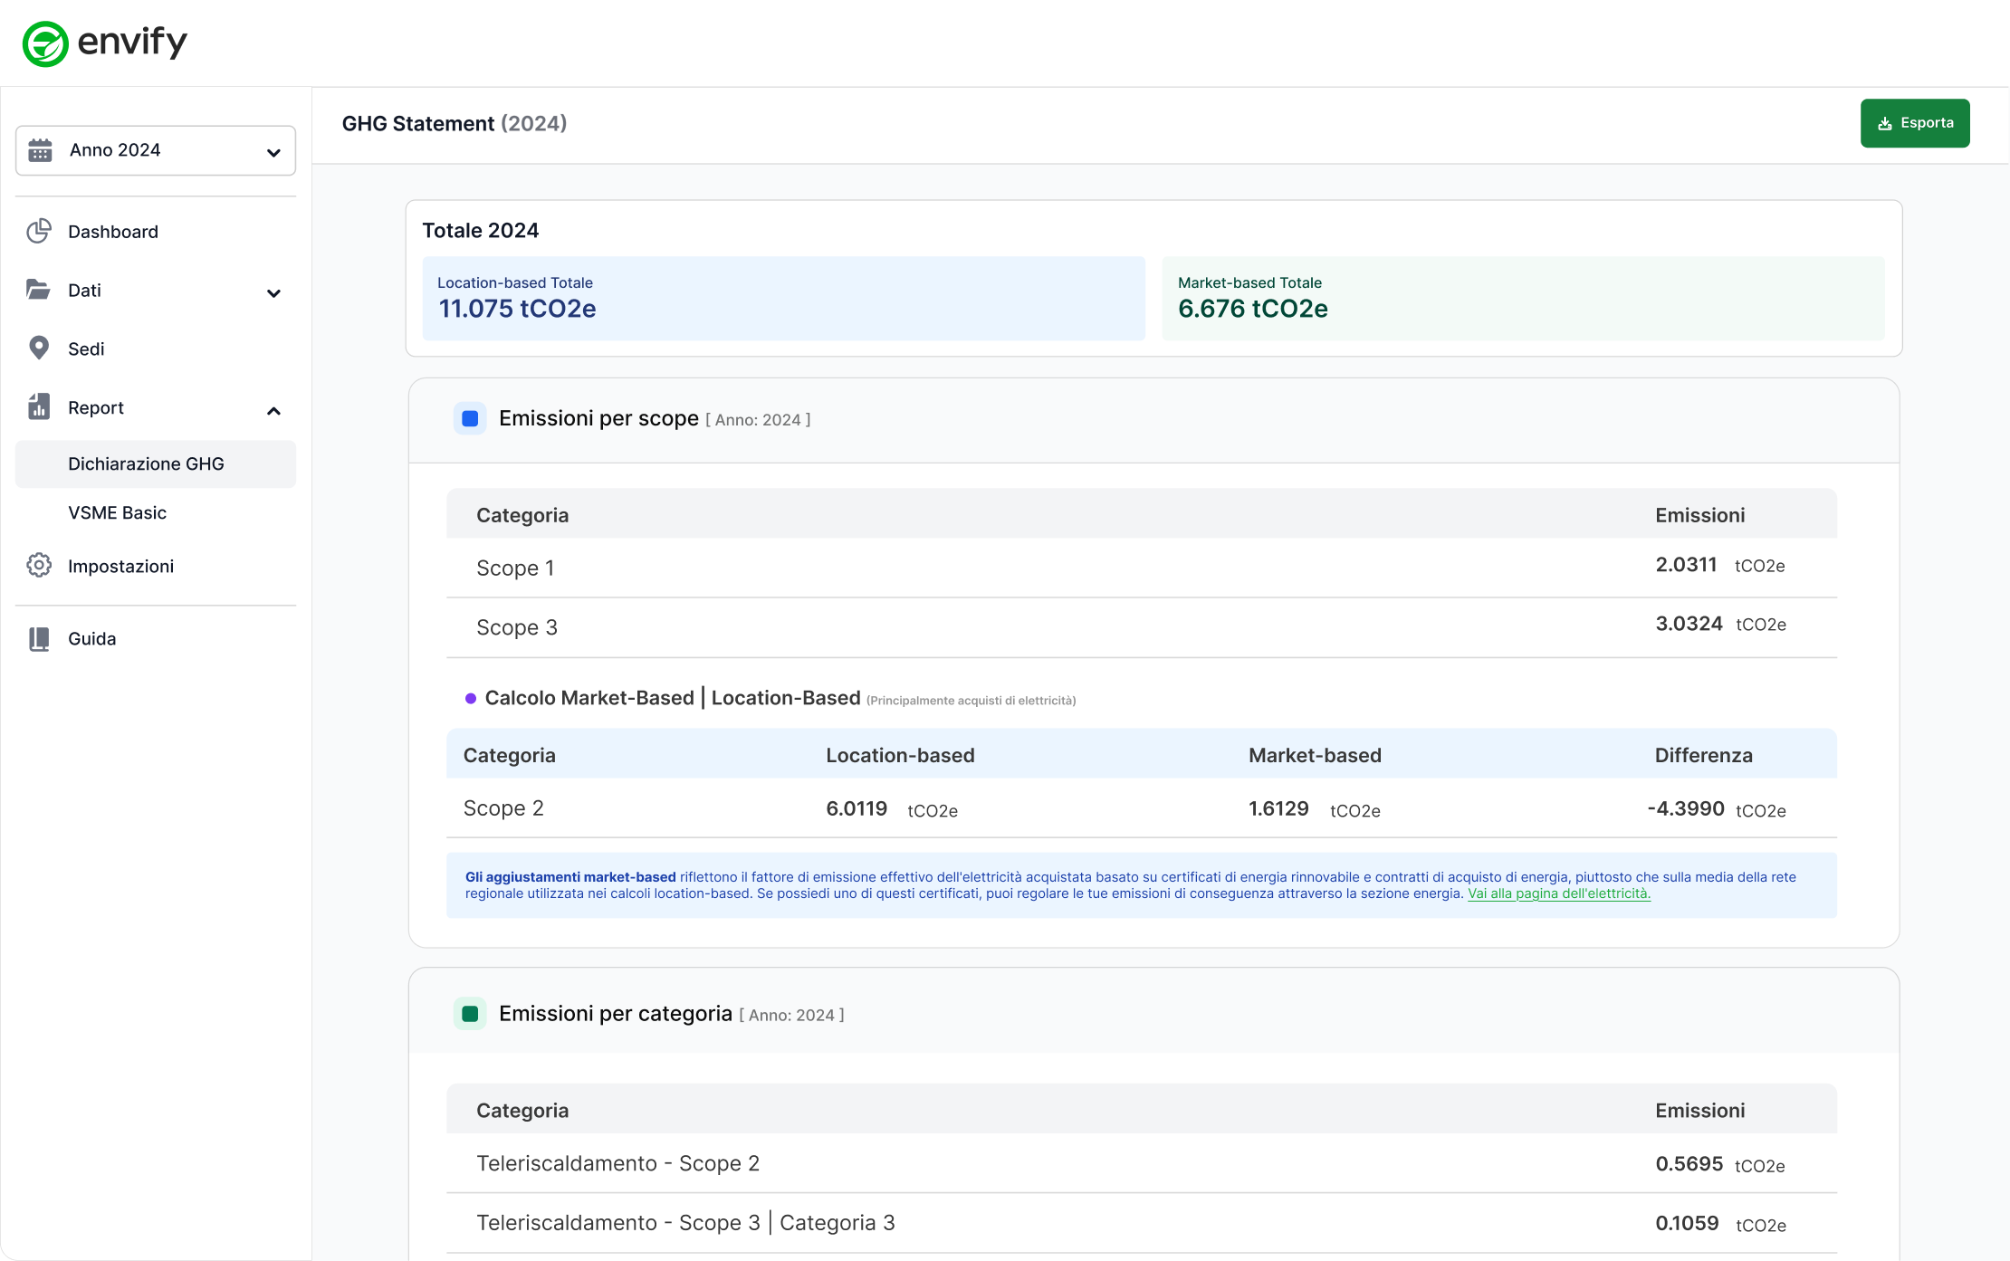Viewport: 2010px width, 1261px height.
Task: Toggle the purple dot beside Calcolo Market-Based
Action: point(471,698)
